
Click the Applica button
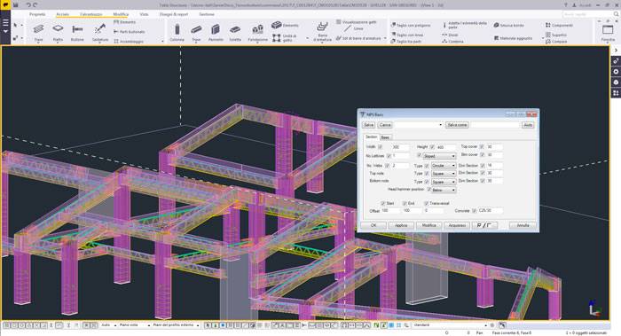[x=401, y=225]
